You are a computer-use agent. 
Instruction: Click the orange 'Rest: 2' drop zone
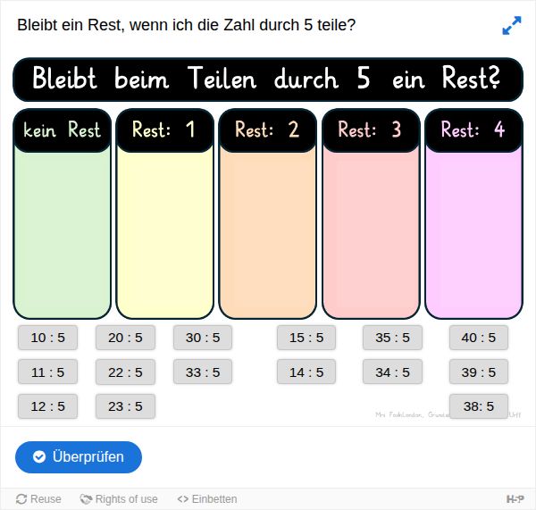tap(268, 214)
